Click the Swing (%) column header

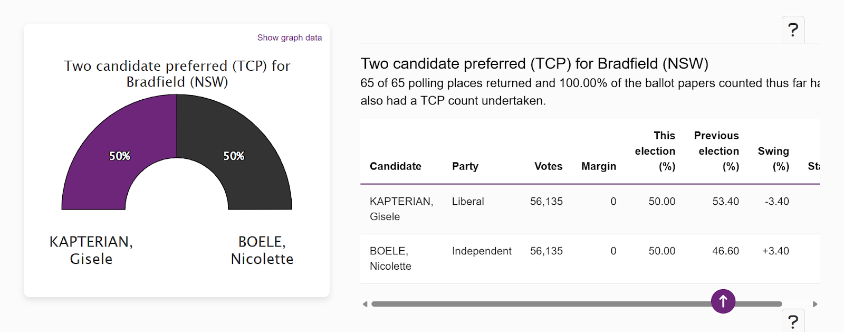pyautogui.click(x=773, y=158)
